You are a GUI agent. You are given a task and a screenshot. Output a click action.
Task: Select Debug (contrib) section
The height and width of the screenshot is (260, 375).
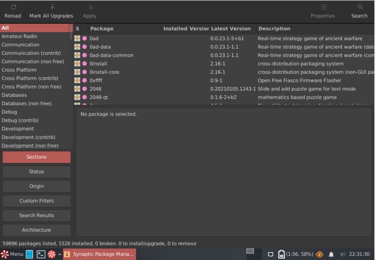coord(34,120)
